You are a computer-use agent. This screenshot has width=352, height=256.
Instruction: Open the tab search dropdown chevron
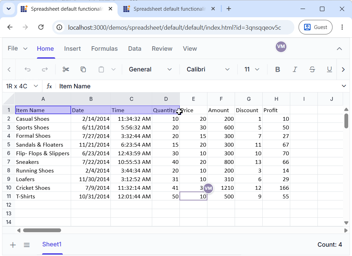(9, 9)
